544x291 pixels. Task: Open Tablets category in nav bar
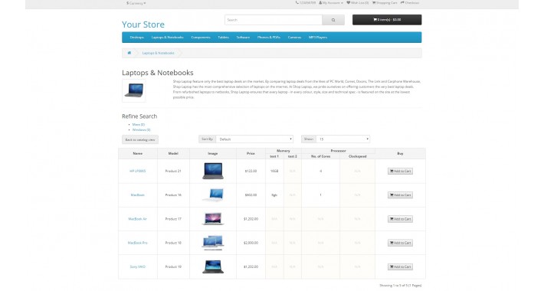point(223,37)
